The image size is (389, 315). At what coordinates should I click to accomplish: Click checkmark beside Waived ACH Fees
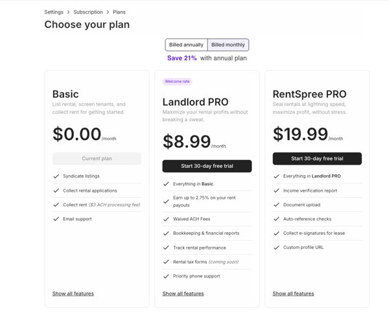click(x=167, y=219)
